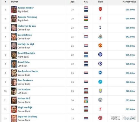This screenshot has height=122, width=139.
Task: Open Jan Paul van Hecke's profile link
Action: tap(28, 71)
